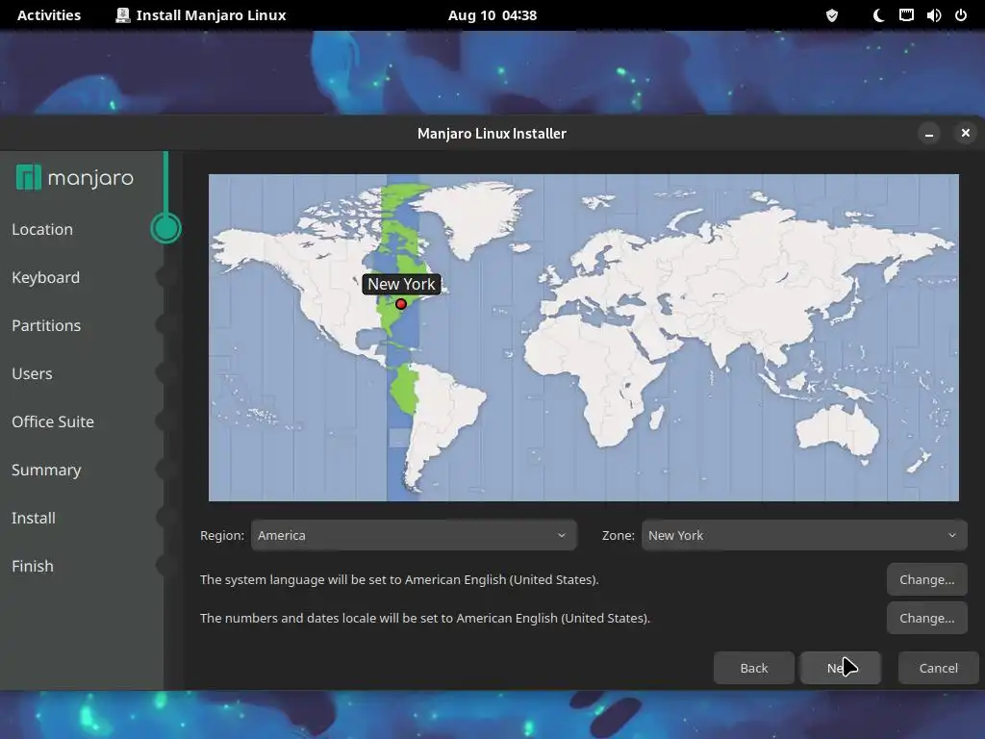This screenshot has width=985, height=739.
Task: Go Back to previous installer page
Action: pyautogui.click(x=754, y=668)
